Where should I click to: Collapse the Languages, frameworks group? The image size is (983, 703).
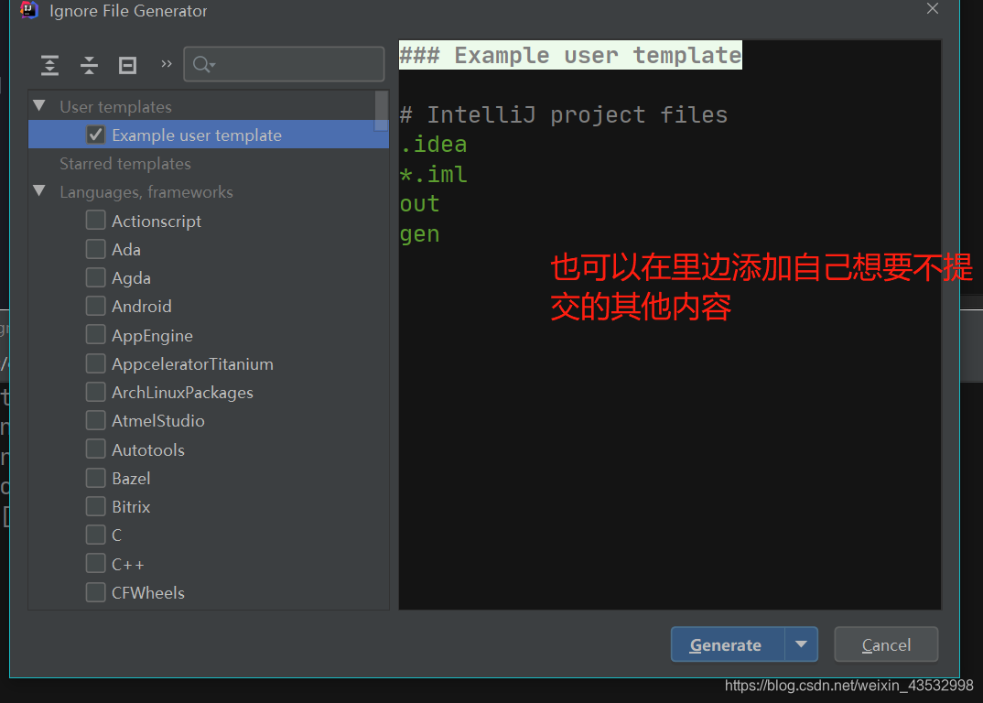pos(39,190)
